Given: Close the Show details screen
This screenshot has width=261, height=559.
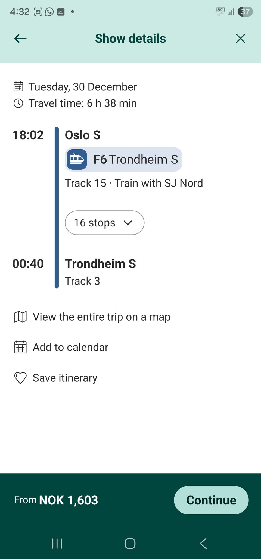Looking at the screenshot, I should coord(241,39).
